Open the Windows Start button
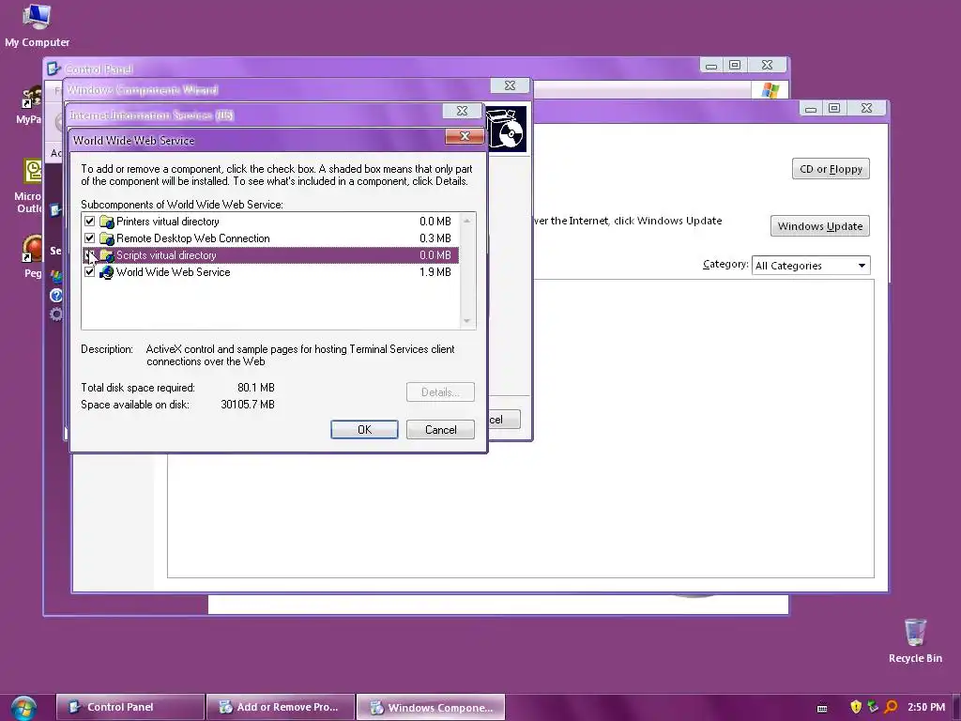The height and width of the screenshot is (721, 961). point(23,708)
